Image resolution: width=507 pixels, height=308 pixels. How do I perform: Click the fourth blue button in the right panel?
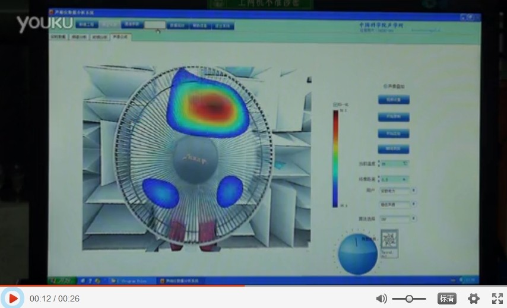point(394,149)
